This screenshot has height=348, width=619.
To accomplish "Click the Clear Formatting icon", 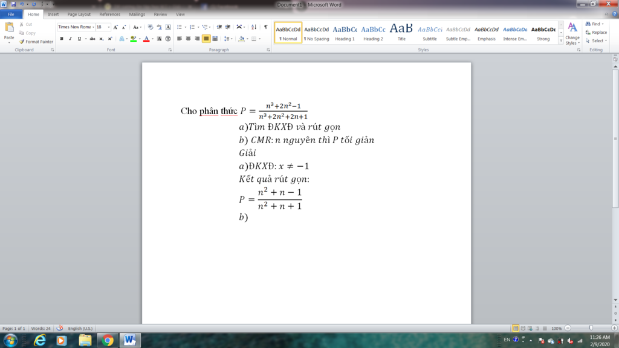I will [x=151, y=27].
